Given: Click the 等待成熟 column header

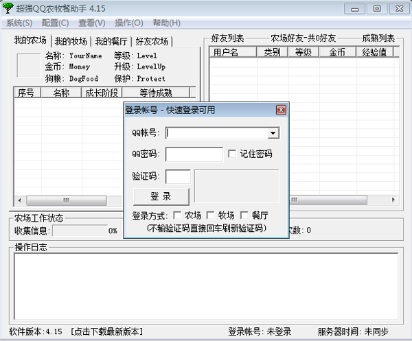Looking at the screenshot, I should point(156,93).
